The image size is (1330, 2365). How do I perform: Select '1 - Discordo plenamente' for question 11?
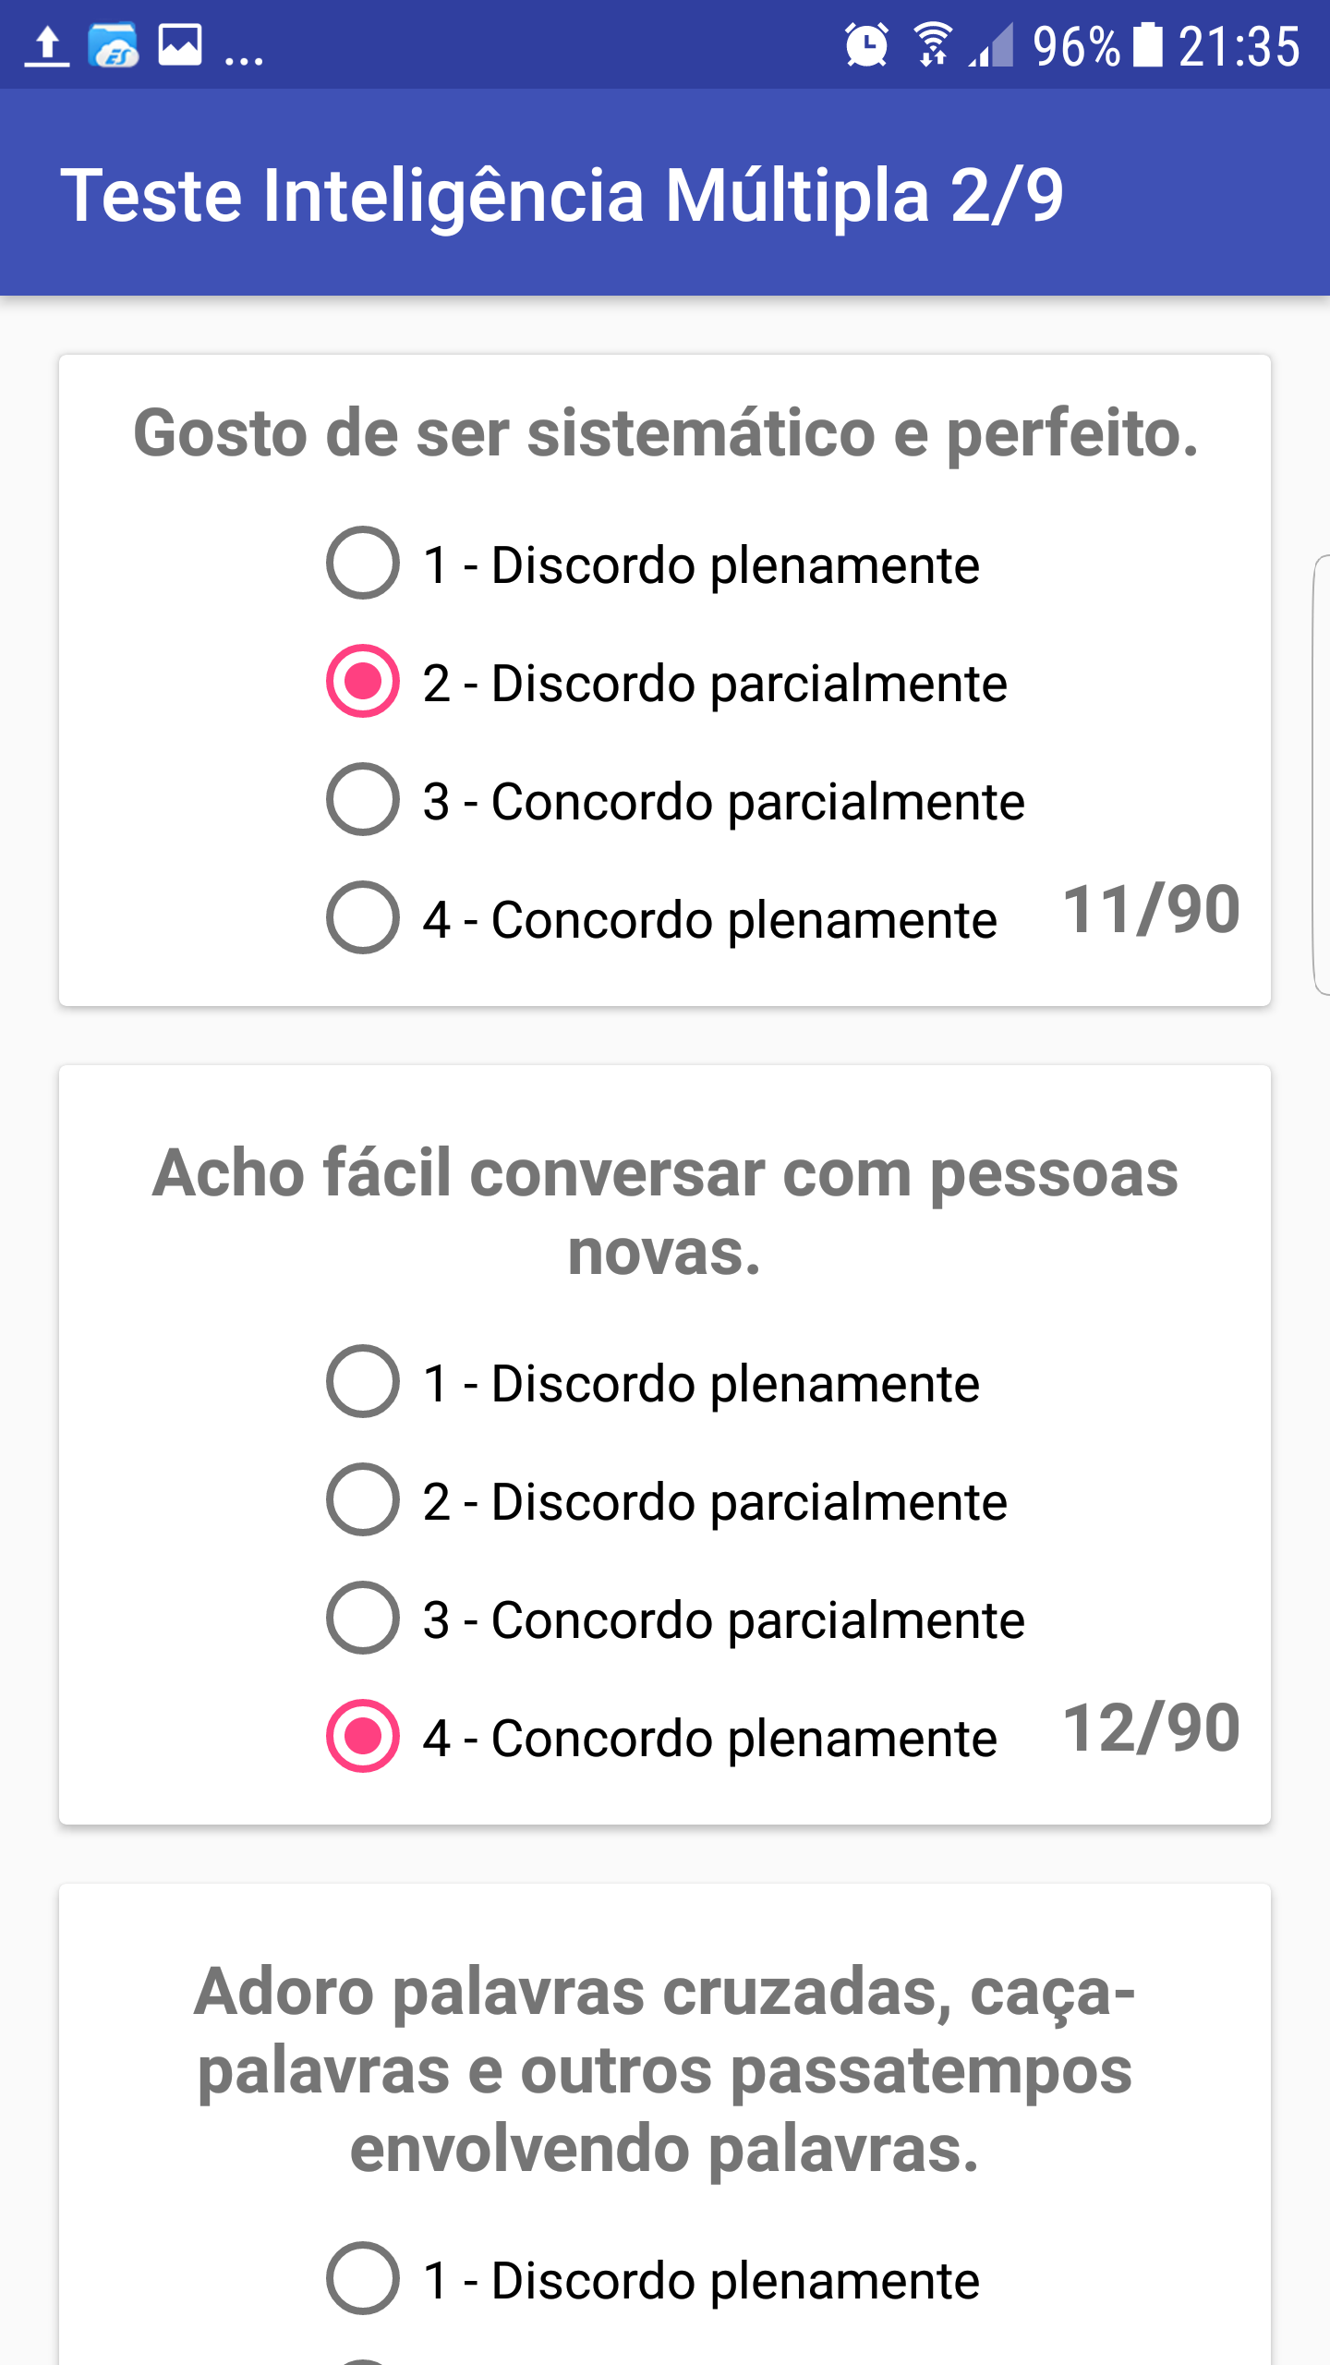(x=653, y=564)
